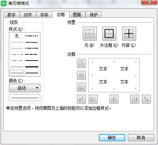The height and width of the screenshot is (145, 158).
Task: Cancel with the 取消 button
Action: (141, 137)
